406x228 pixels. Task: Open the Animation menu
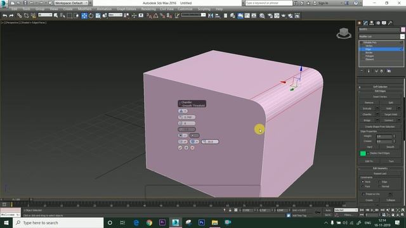[104, 9]
